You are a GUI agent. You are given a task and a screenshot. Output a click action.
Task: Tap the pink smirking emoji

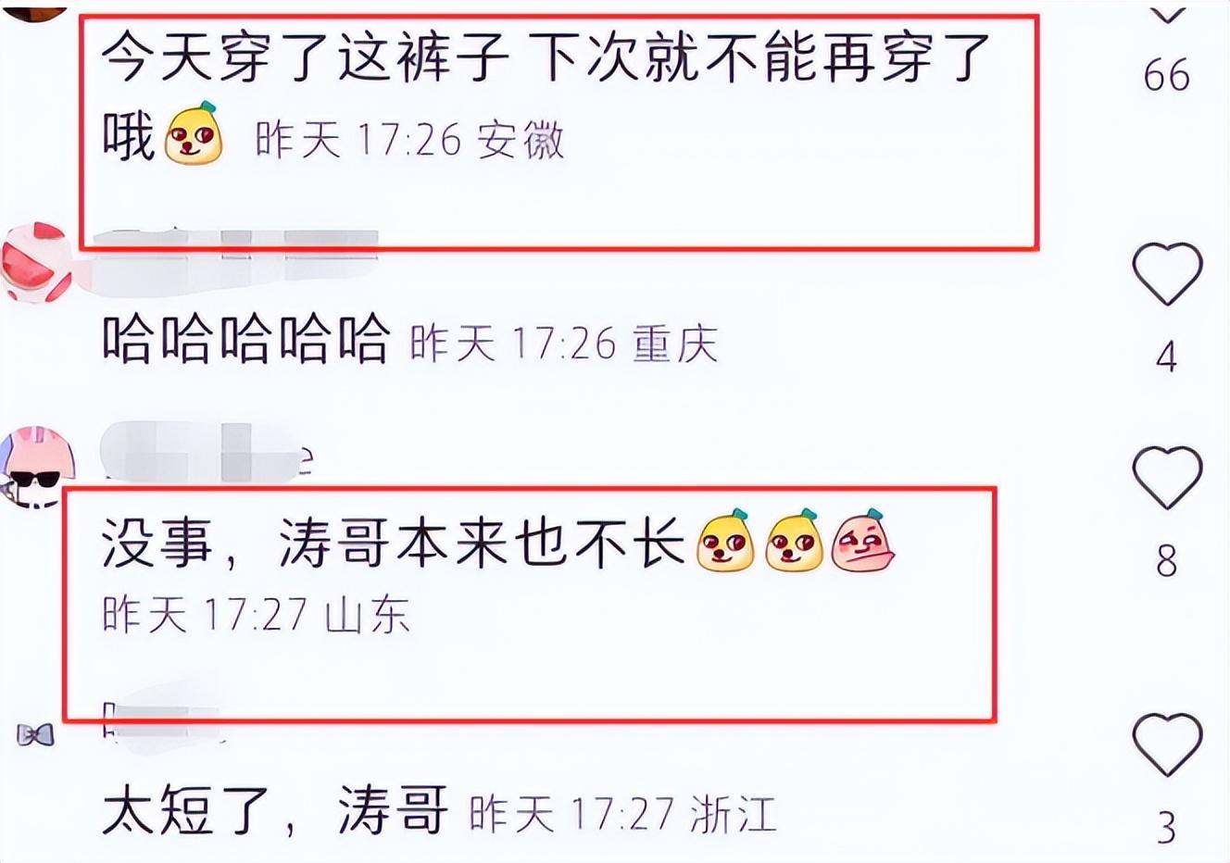[862, 540]
